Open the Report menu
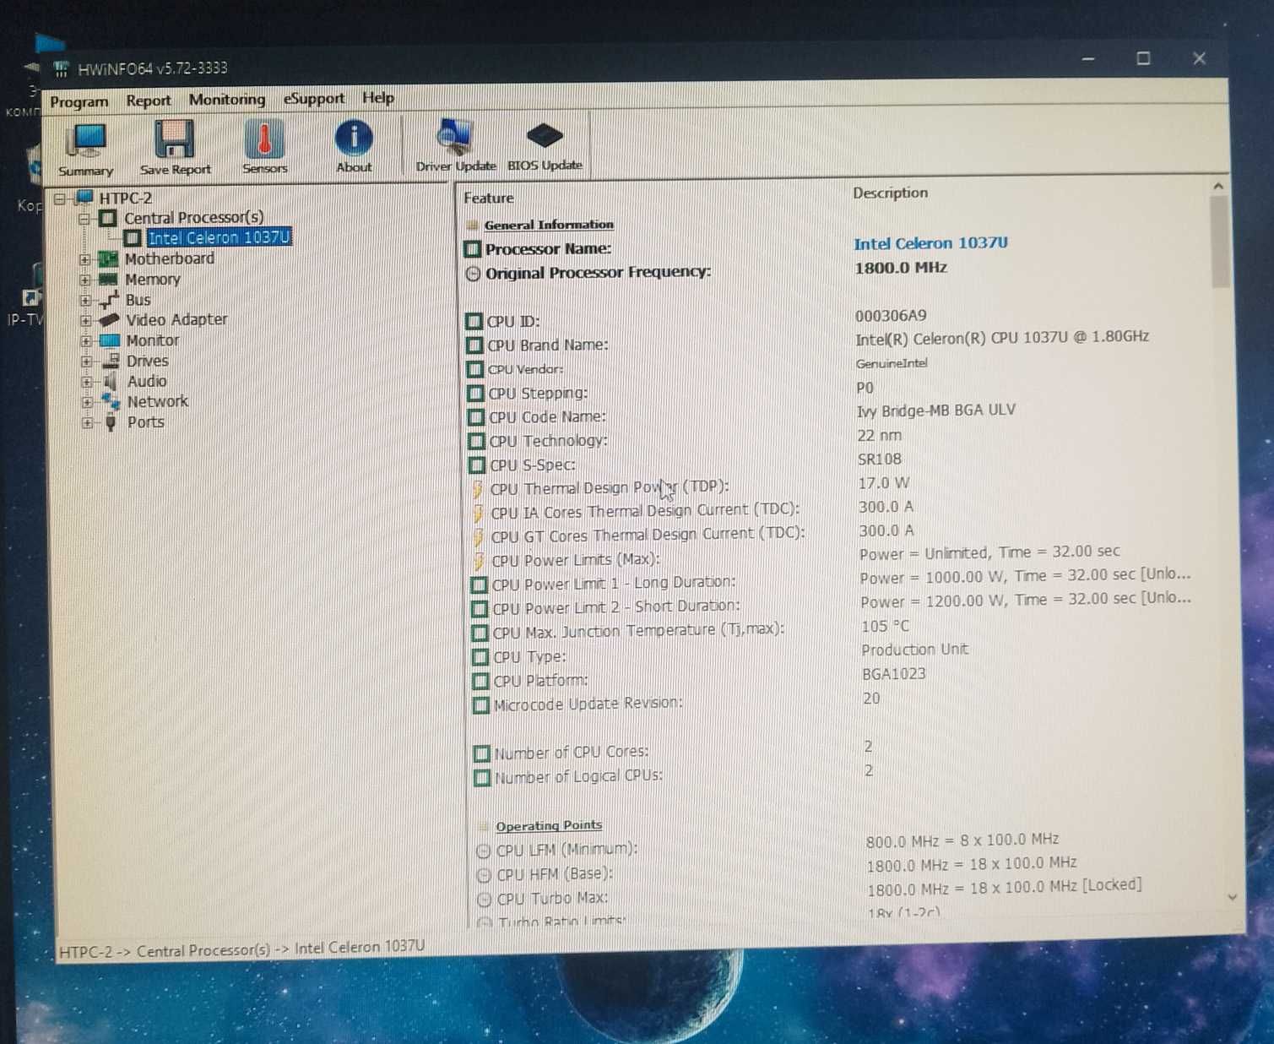This screenshot has height=1044, width=1274. click(149, 101)
